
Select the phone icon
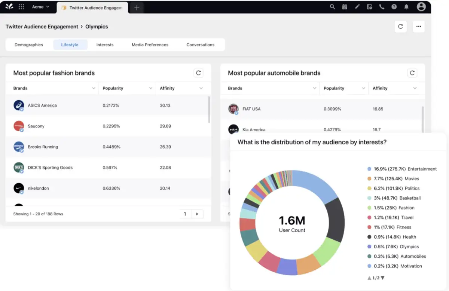coord(382,6)
